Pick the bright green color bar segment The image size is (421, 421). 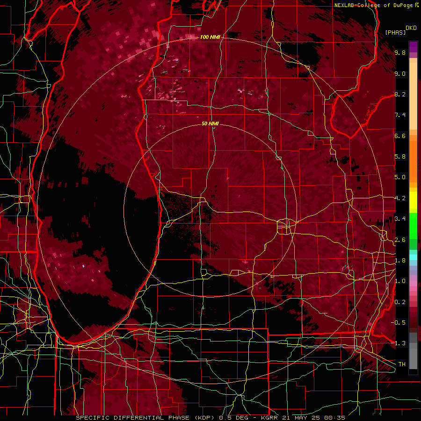[x=413, y=225]
